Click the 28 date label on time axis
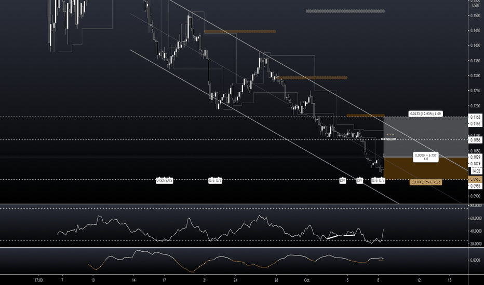The width and height of the screenshot is (484, 285). (x=276, y=280)
